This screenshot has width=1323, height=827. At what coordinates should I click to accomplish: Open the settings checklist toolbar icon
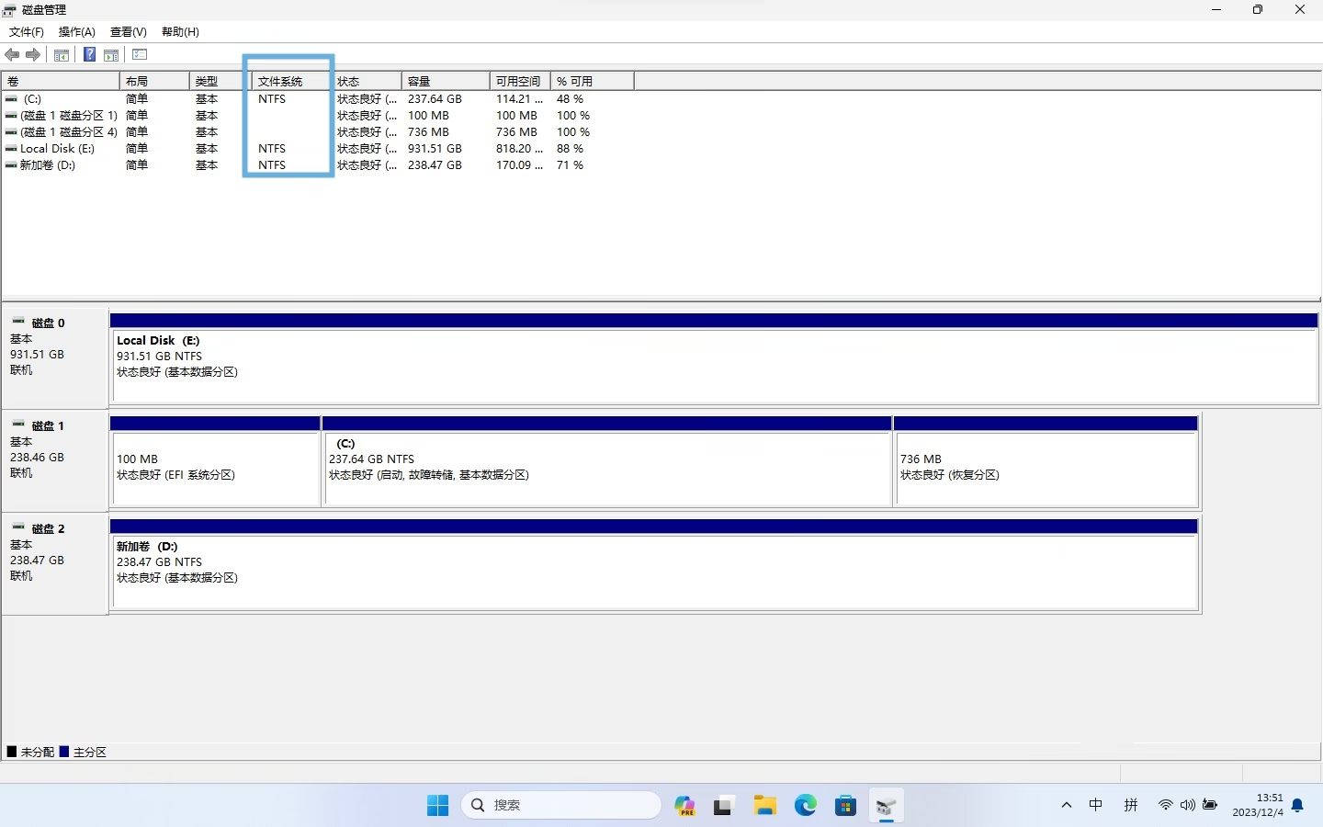[x=140, y=55]
